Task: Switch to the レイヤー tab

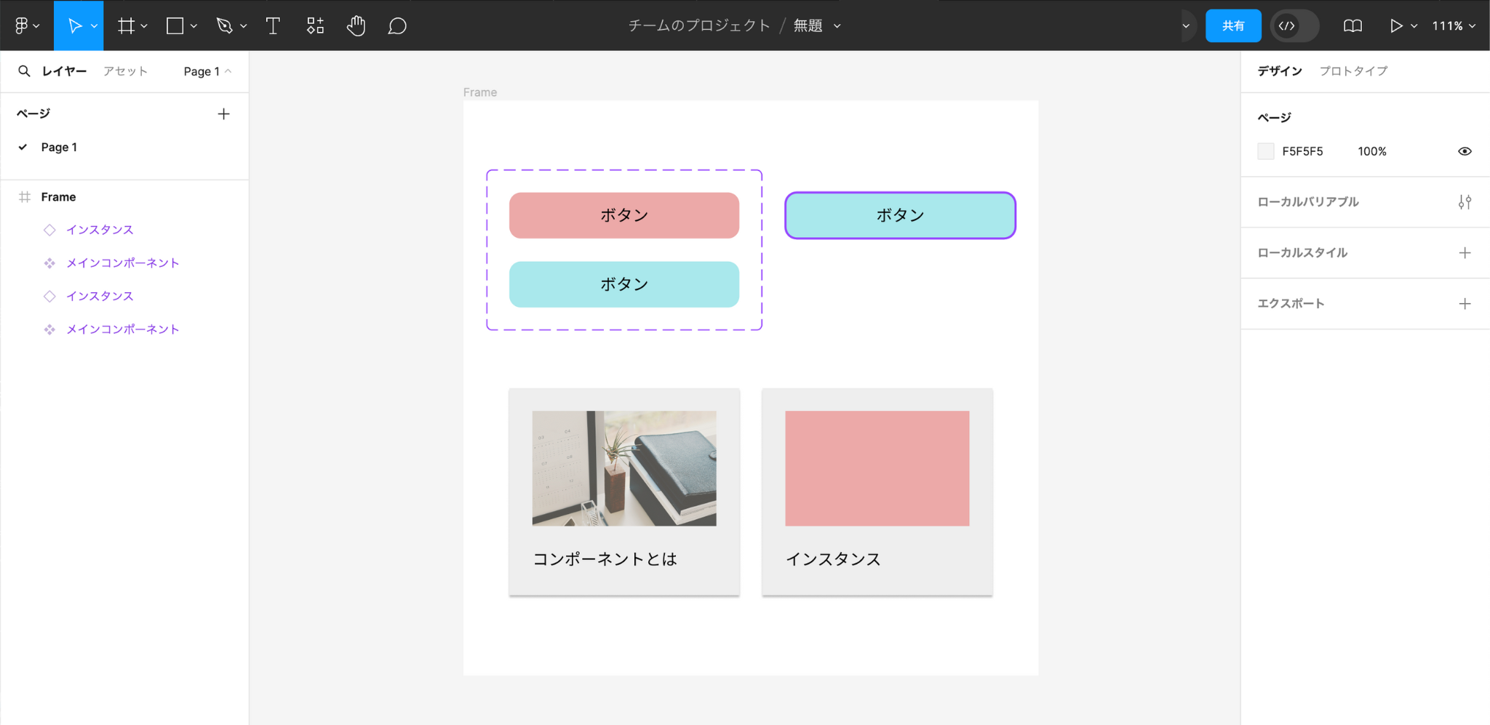Action: 64,71
